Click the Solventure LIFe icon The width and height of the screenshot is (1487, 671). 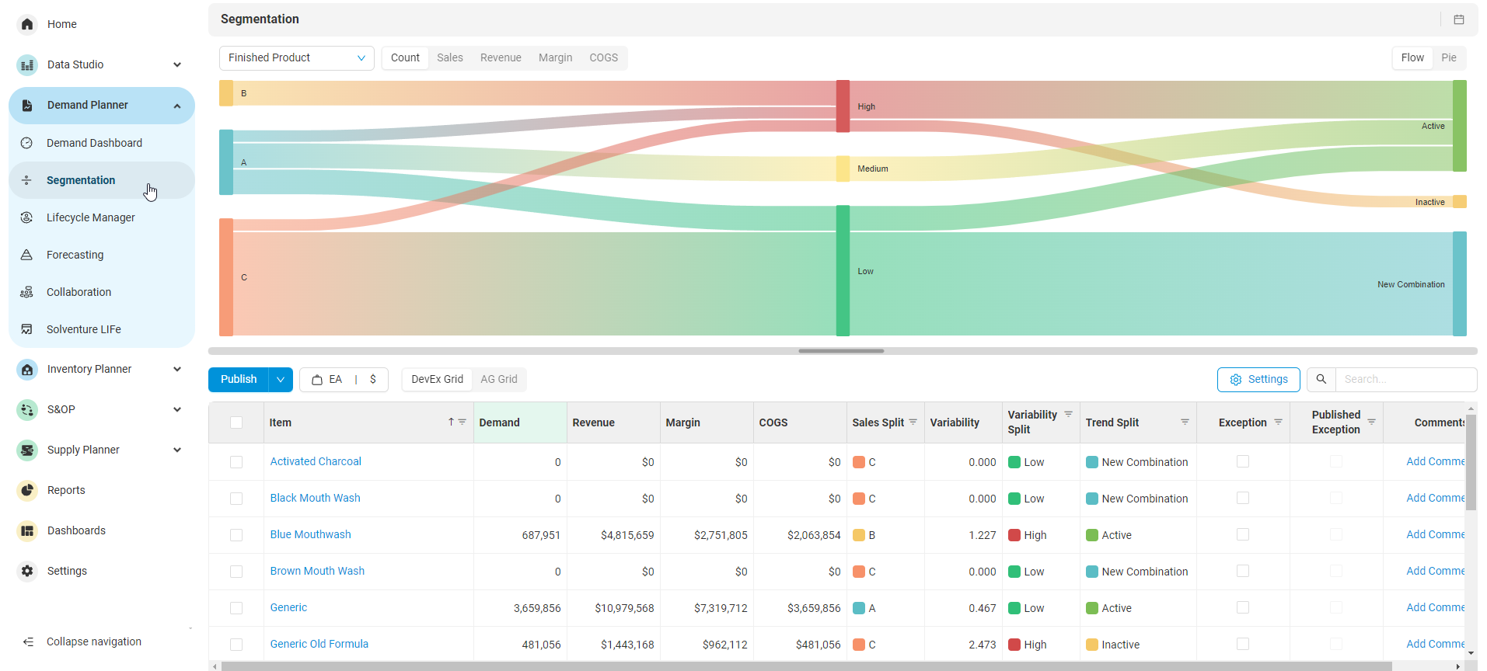click(26, 329)
